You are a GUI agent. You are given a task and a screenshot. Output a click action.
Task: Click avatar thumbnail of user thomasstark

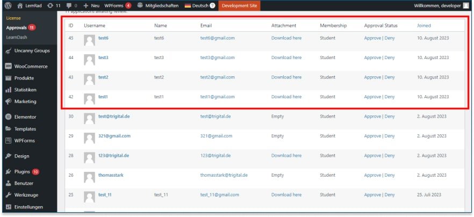coord(89,177)
